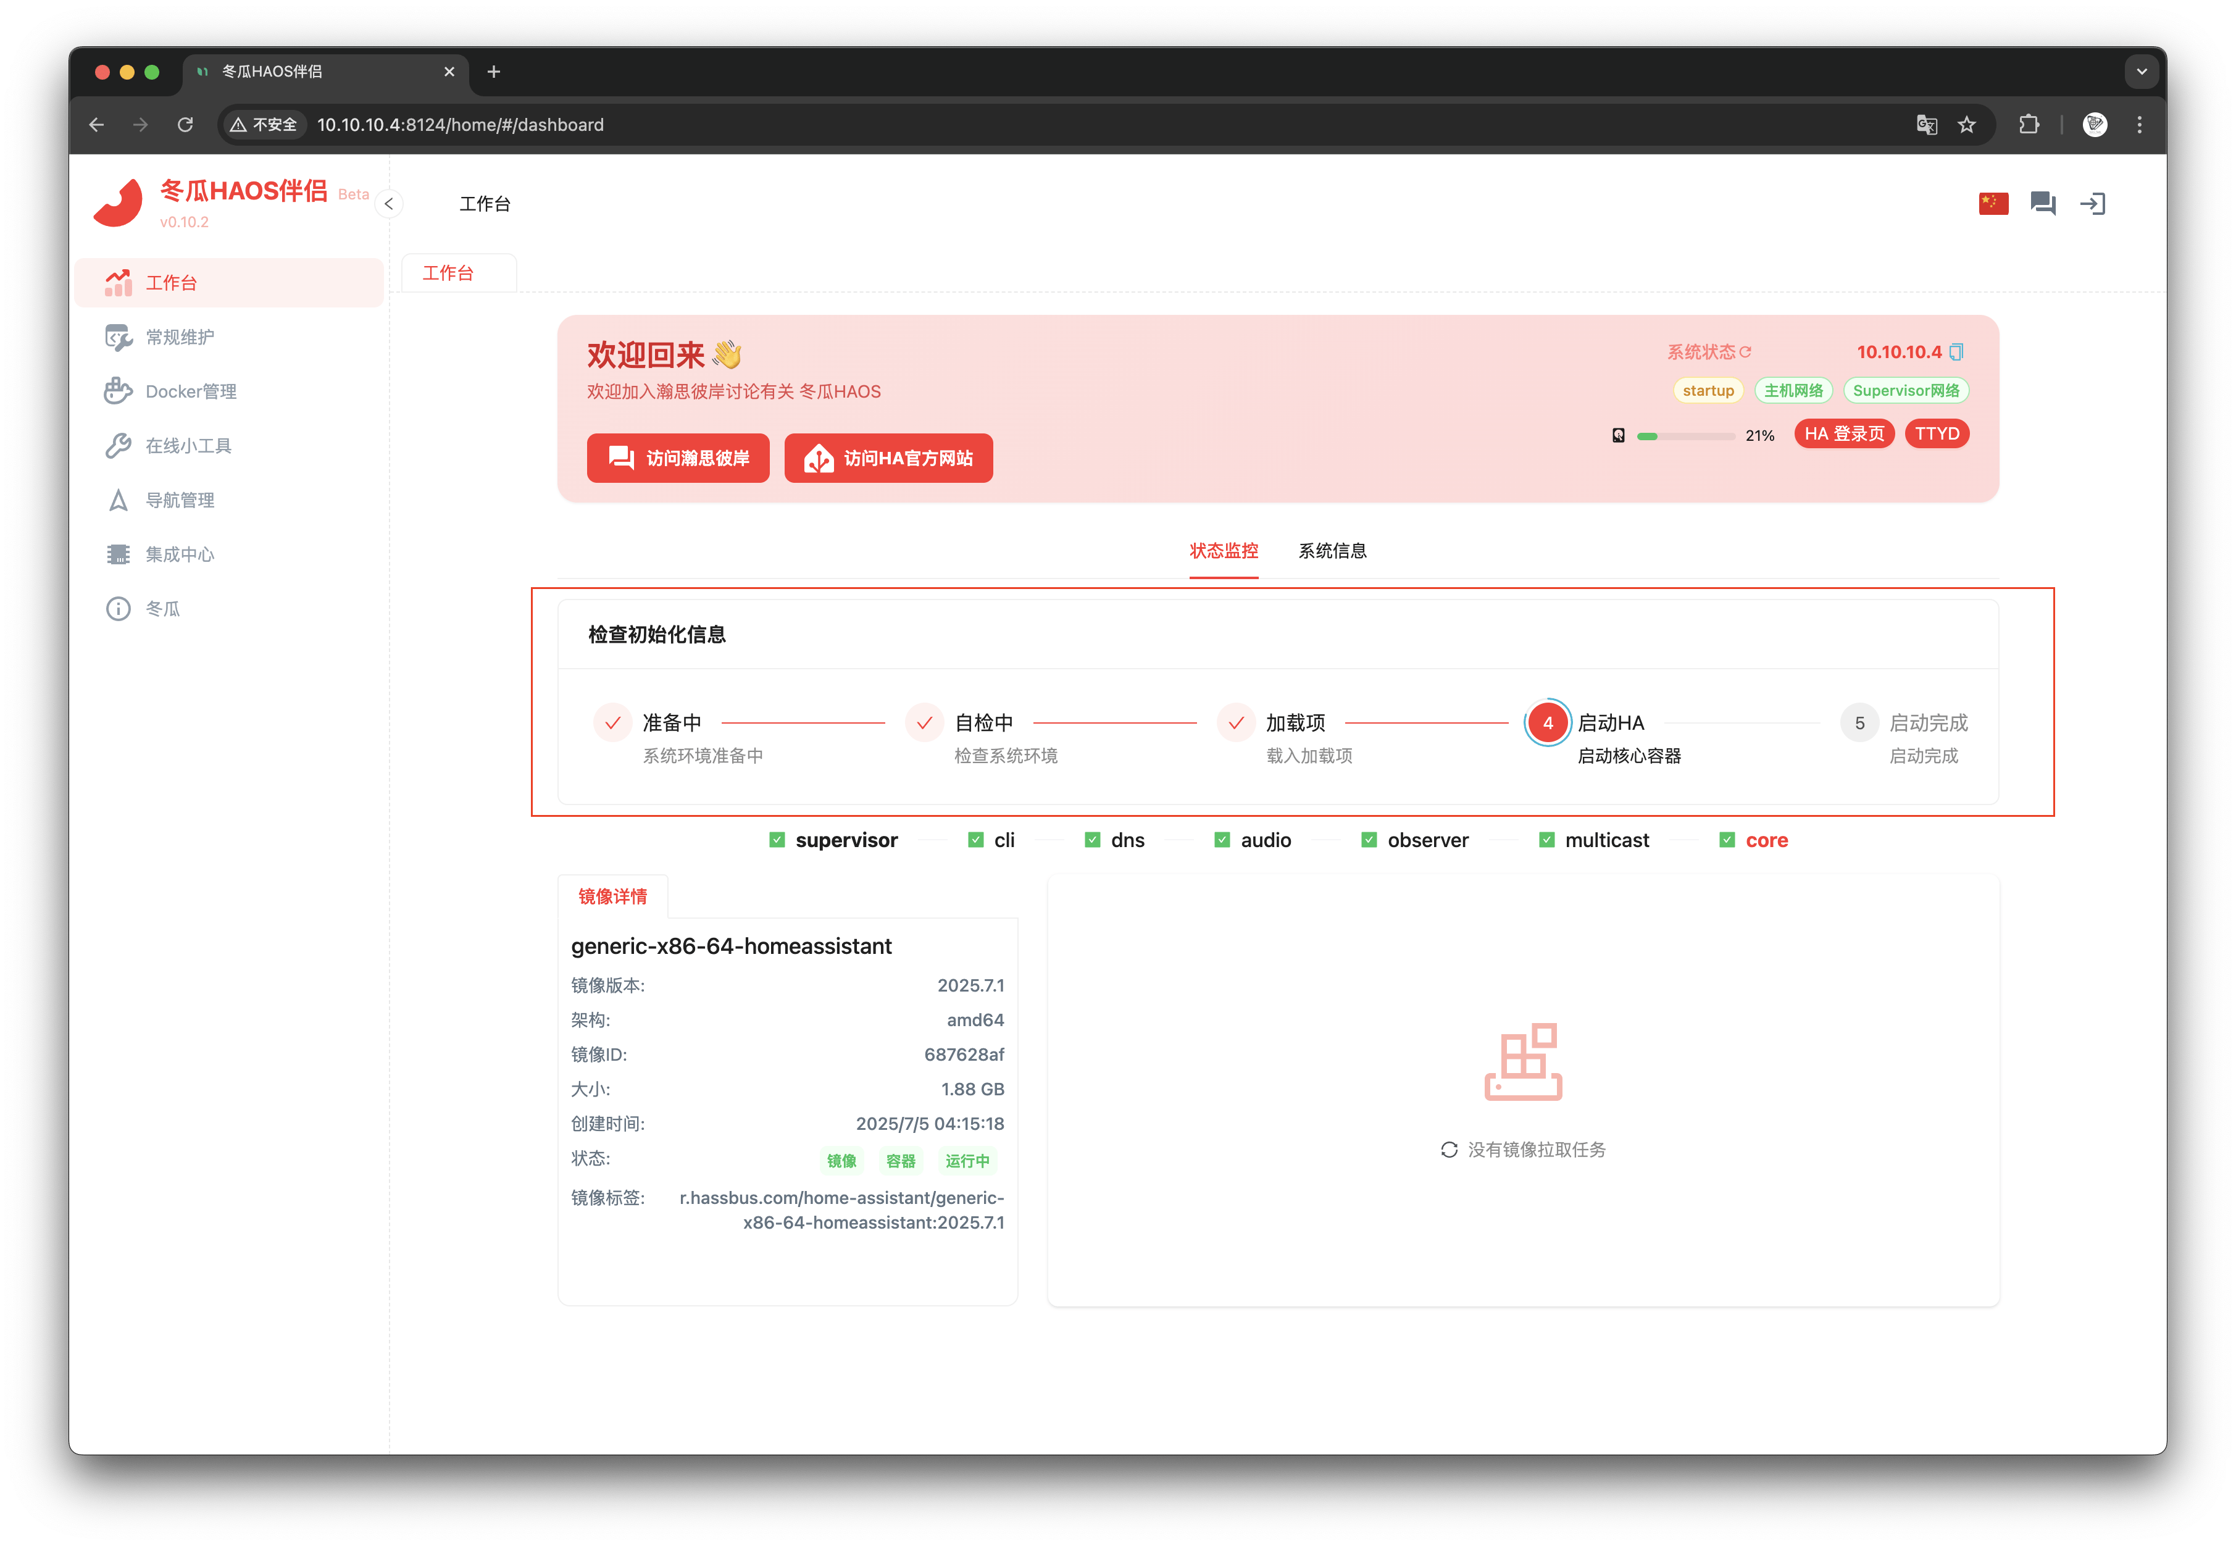The width and height of the screenshot is (2236, 1546).
Task: Refresh system status with the reload icon
Action: 1745,352
